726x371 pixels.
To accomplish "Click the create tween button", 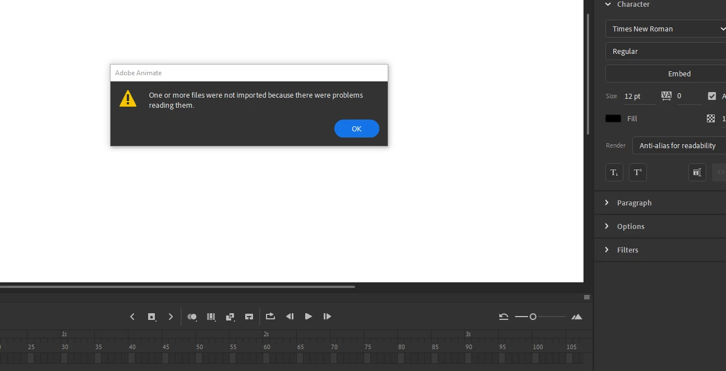I will 230,317.
